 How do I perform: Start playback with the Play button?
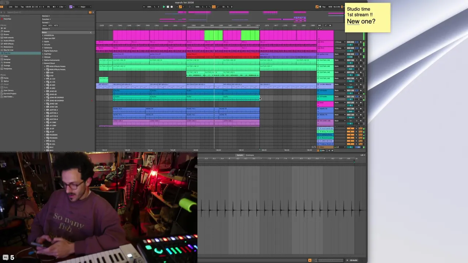pyautogui.click(x=164, y=7)
